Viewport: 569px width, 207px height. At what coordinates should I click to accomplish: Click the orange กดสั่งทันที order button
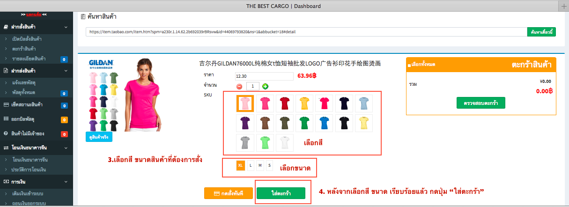(228, 193)
